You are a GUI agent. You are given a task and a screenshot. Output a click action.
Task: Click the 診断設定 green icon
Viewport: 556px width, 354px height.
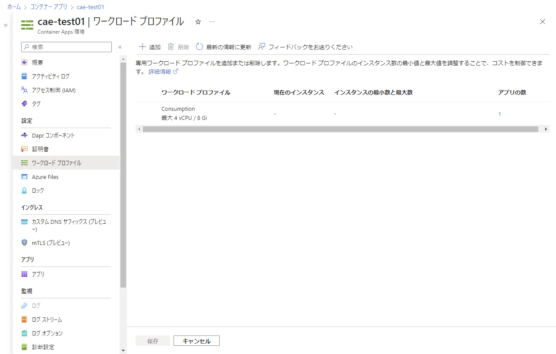pos(25,347)
